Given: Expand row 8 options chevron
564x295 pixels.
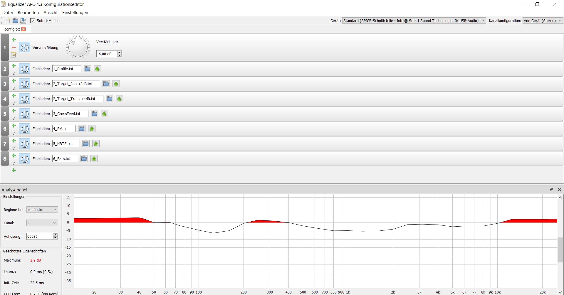Looking at the screenshot, I should pos(14,163).
